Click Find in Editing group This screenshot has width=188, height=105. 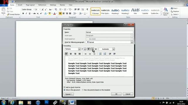(174, 8)
